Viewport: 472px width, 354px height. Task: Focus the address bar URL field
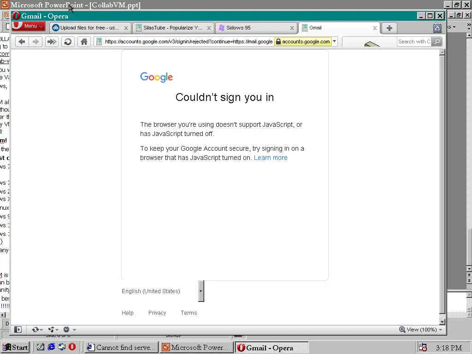click(188, 41)
